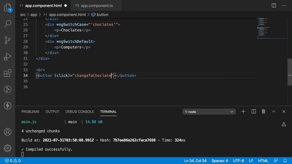Screen dimensions: 292x164
Task: Switch to app.component.html tab
Action: coord(43,5)
